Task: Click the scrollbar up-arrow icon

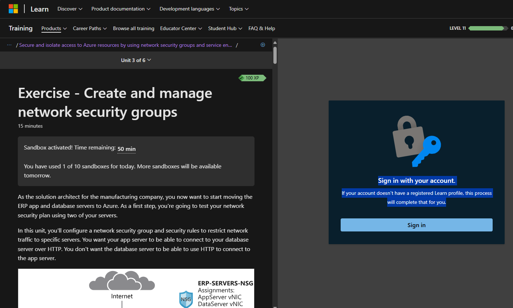Action: pos(275,42)
